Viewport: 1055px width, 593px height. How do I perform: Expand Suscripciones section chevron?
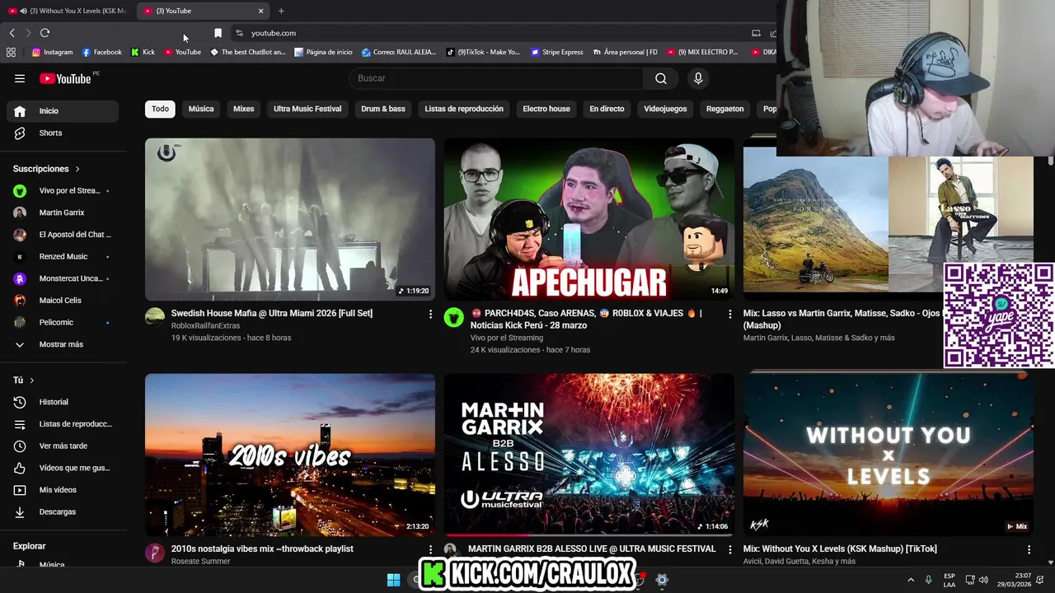[x=77, y=169]
